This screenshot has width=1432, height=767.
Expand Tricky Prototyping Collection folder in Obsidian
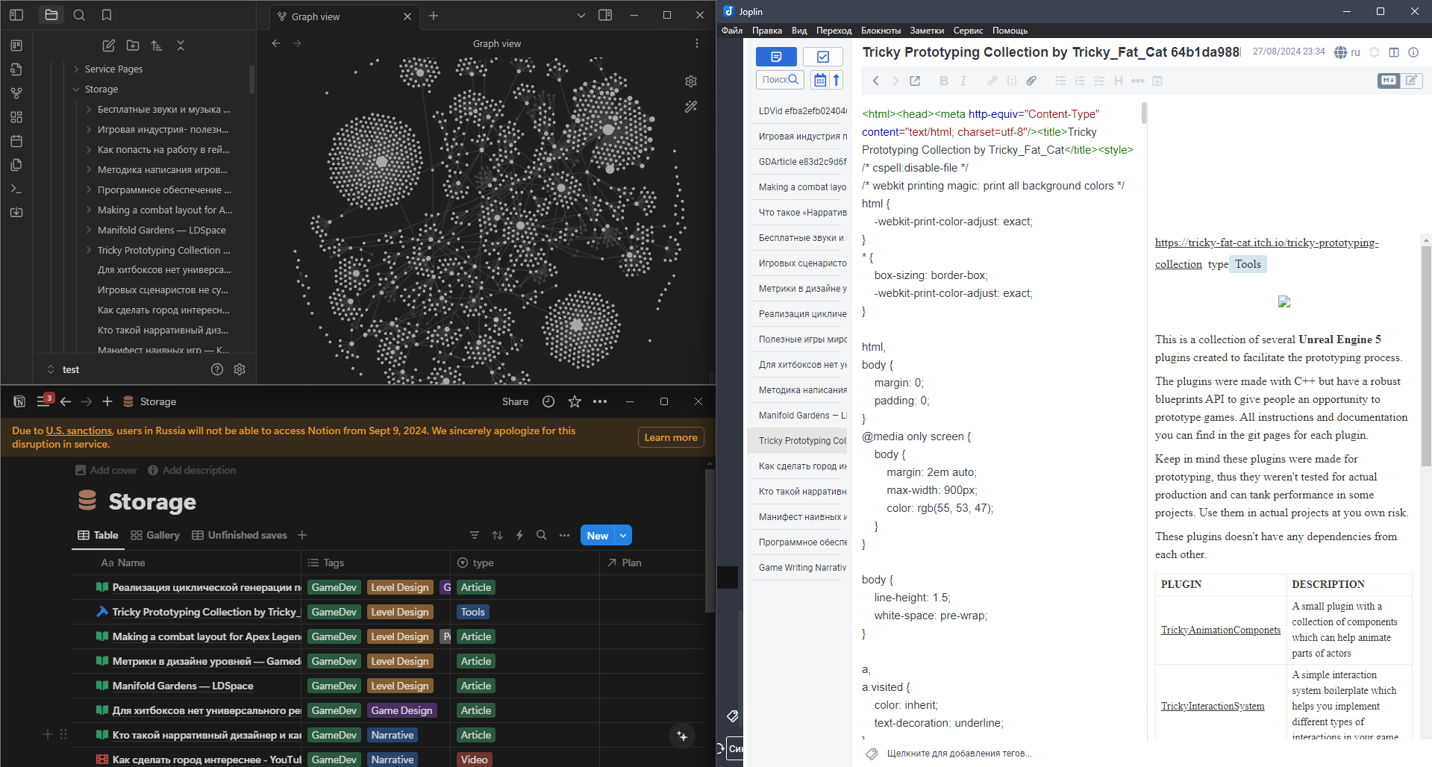[89, 250]
